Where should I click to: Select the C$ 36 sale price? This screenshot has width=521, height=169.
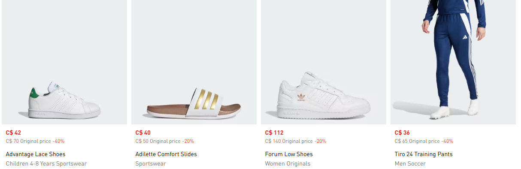point(402,133)
